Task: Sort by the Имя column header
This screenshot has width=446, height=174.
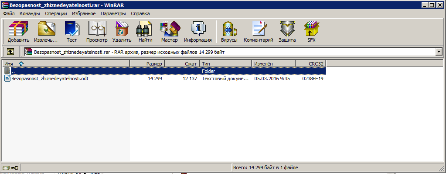Action: click(x=66, y=64)
